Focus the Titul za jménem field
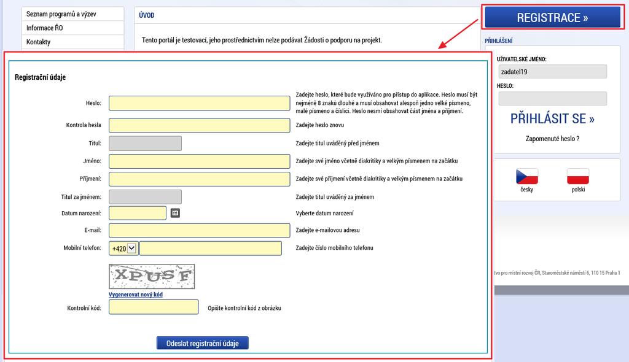The width and height of the screenshot is (629, 362). (145, 197)
